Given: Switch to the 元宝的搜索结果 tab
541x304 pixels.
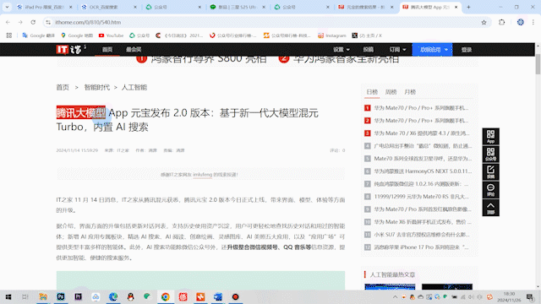Looking at the screenshot, I should click(366, 7).
